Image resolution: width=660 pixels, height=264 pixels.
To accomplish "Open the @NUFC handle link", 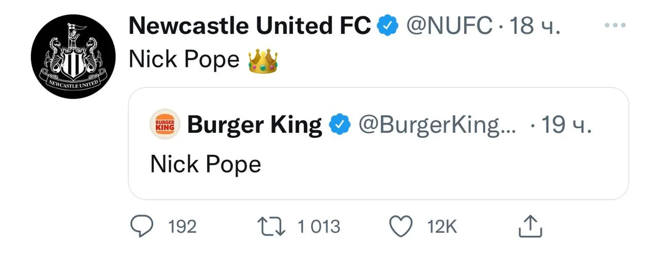I will click(x=450, y=25).
